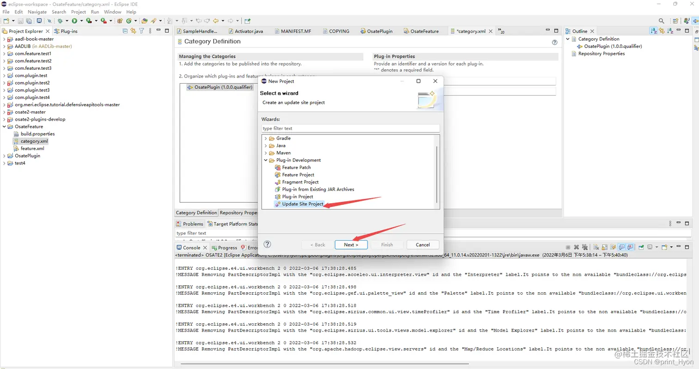
Task: Click Remove Launch icon in Console toolbar
Action: [x=576, y=247]
